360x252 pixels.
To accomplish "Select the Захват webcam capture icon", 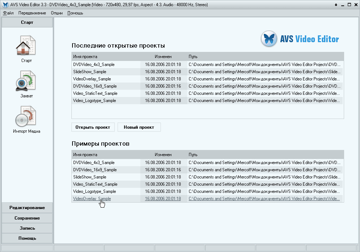I will (26, 81).
